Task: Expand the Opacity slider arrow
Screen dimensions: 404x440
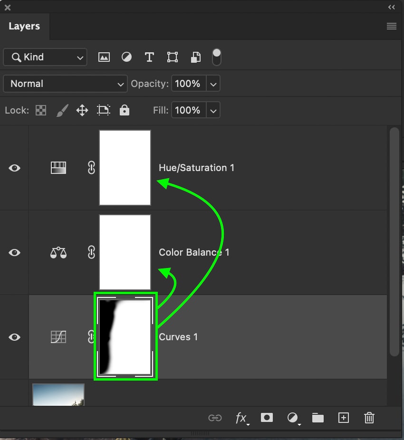Action: pyautogui.click(x=213, y=84)
